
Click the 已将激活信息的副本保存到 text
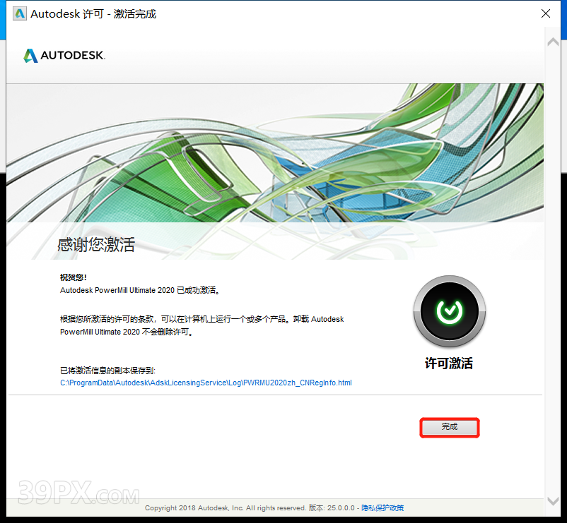pyautogui.click(x=107, y=371)
